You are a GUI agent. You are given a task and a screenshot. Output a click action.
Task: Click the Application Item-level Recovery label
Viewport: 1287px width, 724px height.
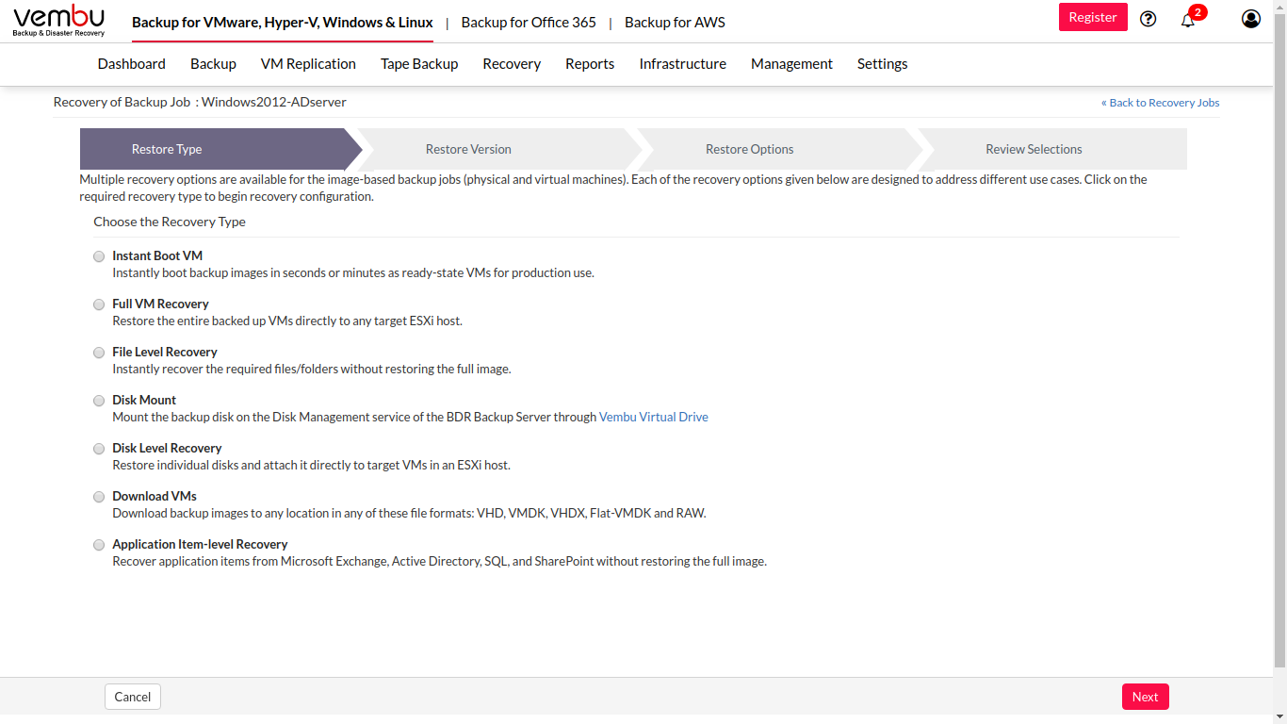[200, 544]
